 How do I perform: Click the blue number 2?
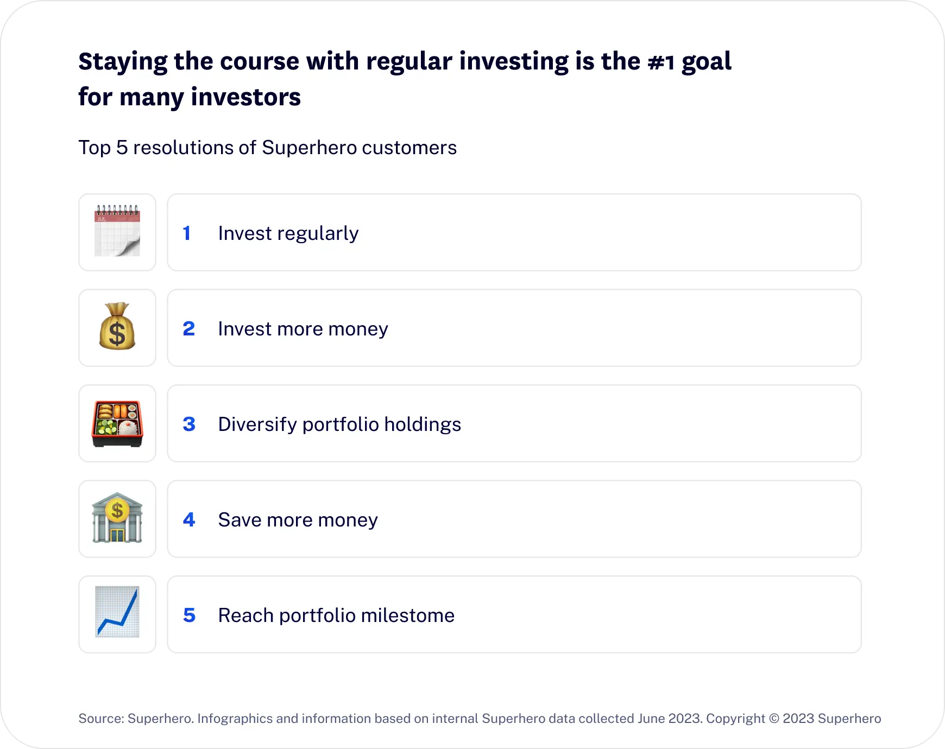[x=188, y=328]
